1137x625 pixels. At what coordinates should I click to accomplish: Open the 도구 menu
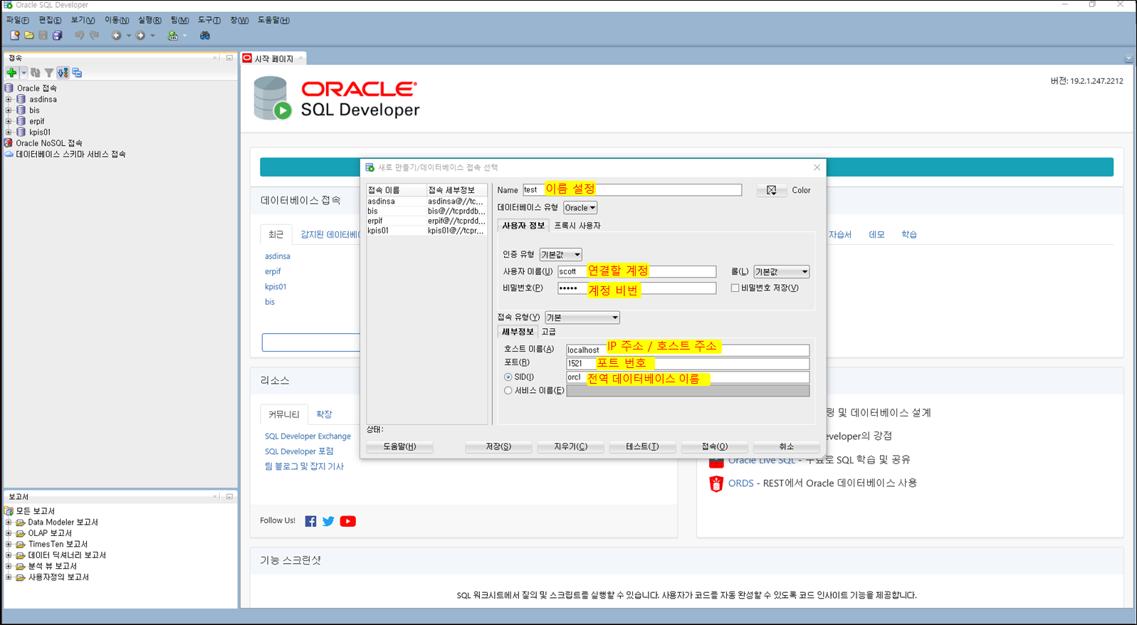pyautogui.click(x=209, y=20)
